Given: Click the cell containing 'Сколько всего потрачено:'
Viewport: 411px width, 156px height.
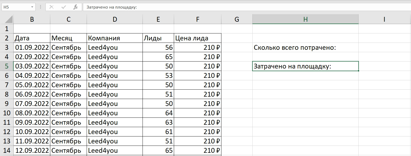Looking at the screenshot, I should point(294,47).
